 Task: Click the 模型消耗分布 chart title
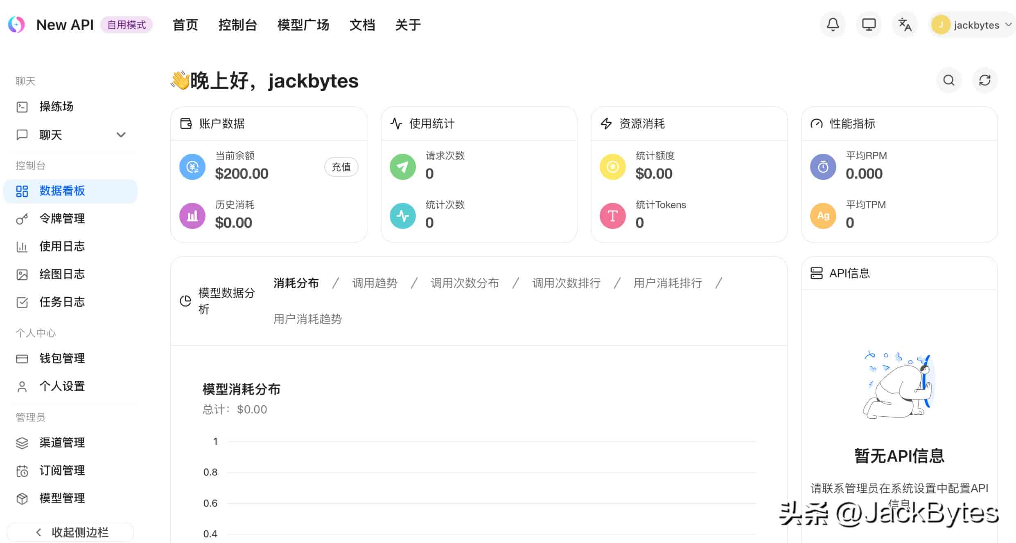tap(241, 389)
